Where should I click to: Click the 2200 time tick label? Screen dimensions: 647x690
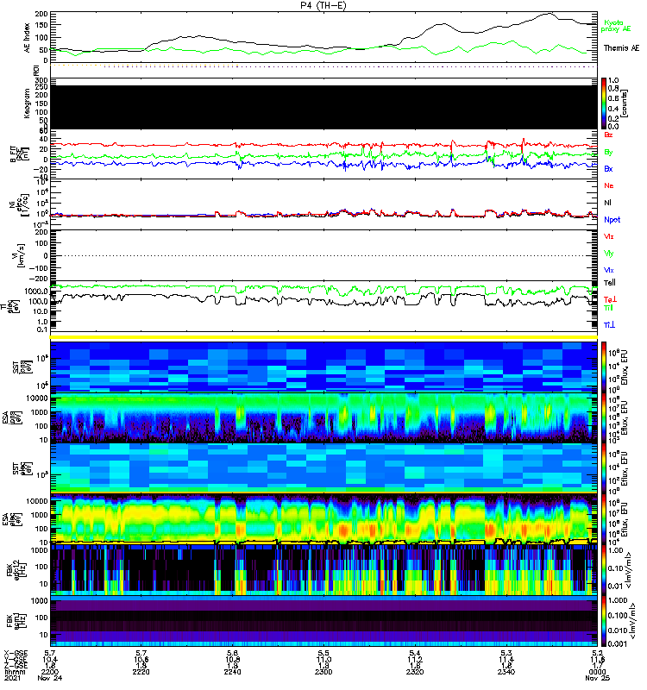(50, 672)
